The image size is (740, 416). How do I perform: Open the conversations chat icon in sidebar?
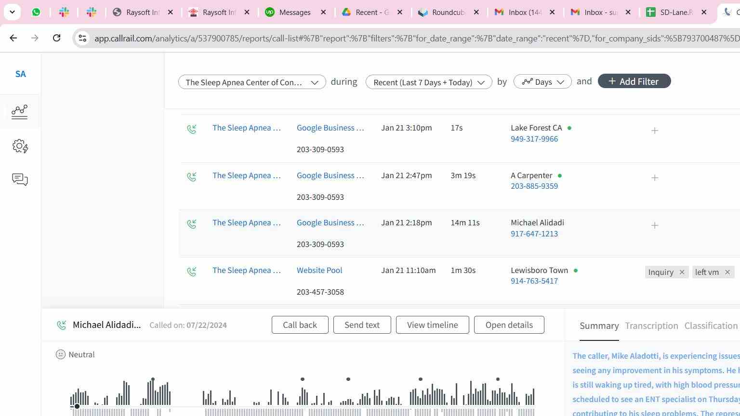tap(20, 180)
